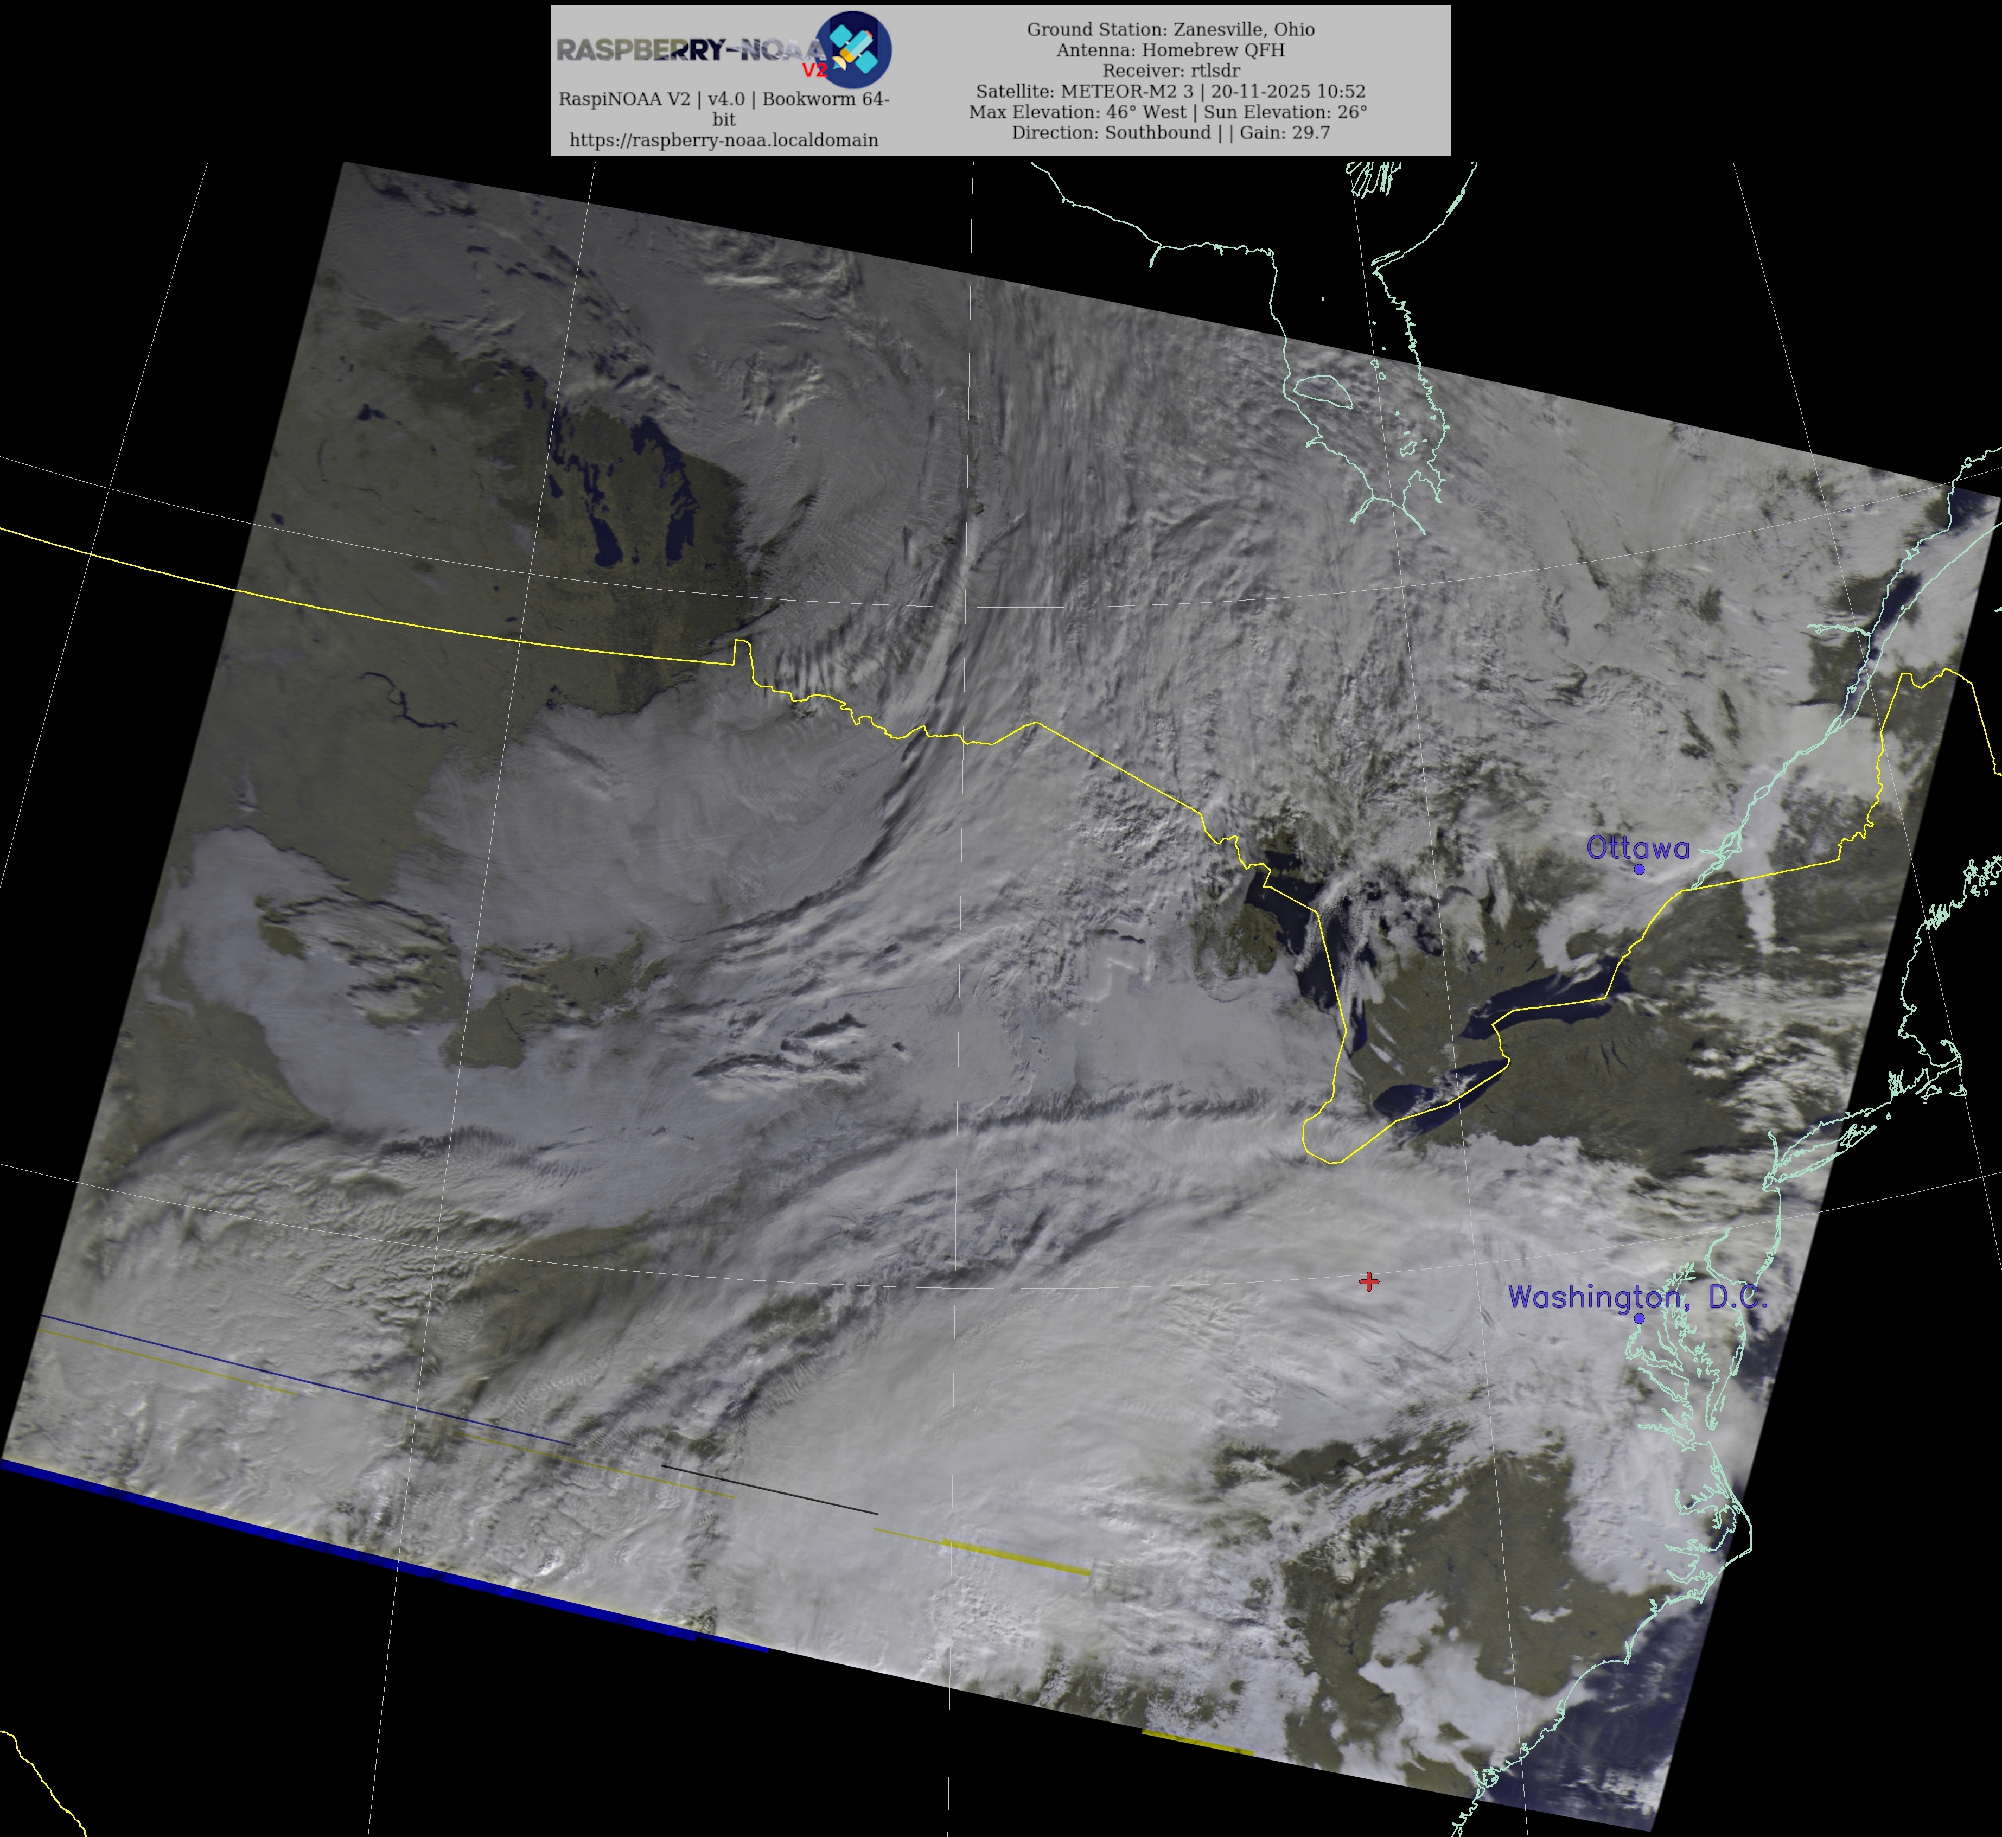Click the Direction: Southbound Gain line
The height and width of the screenshot is (1837, 2002).
pos(1170,132)
